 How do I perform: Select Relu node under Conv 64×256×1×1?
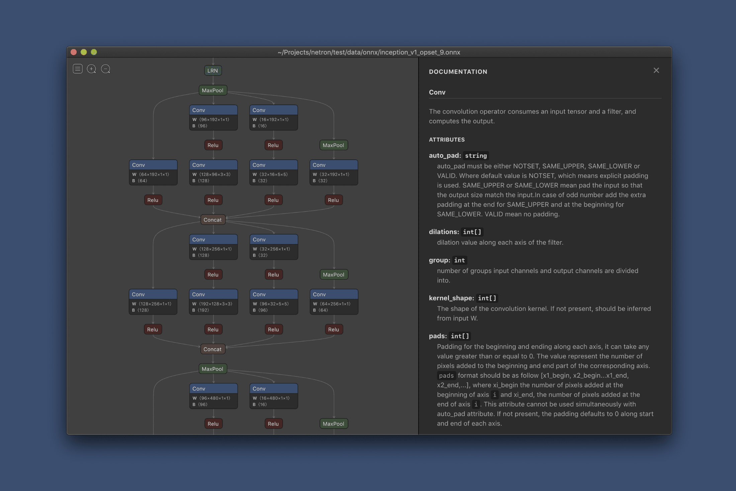click(334, 329)
